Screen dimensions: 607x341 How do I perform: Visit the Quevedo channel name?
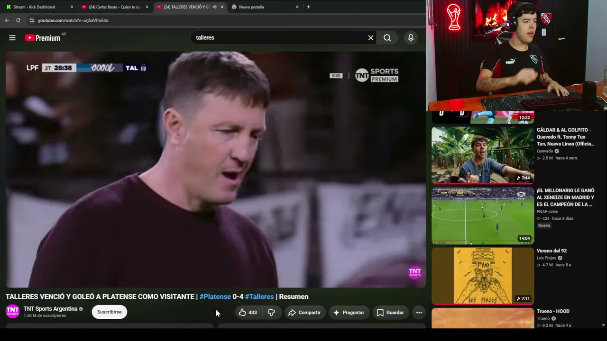(545, 151)
